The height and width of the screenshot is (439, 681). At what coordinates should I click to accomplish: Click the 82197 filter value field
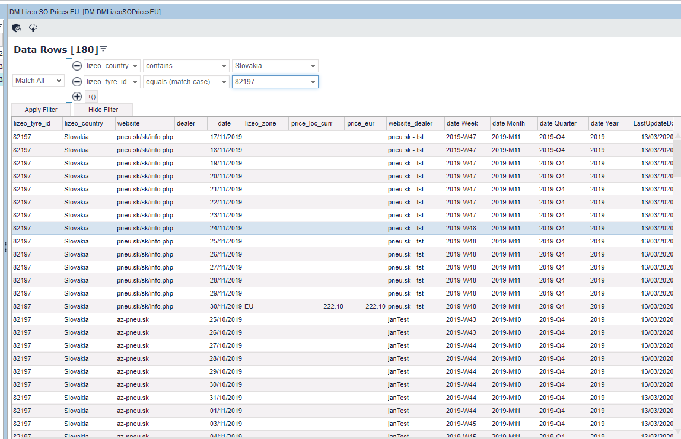(270, 82)
